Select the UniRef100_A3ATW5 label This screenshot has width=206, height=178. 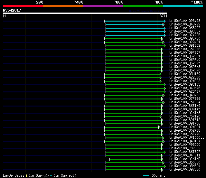coord(185,109)
